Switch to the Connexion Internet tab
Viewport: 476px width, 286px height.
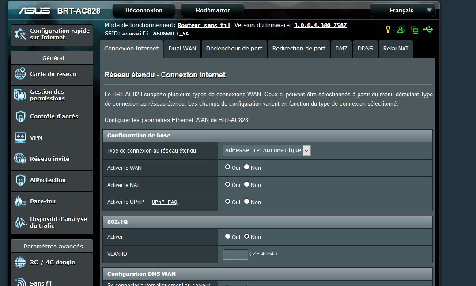coord(131,49)
